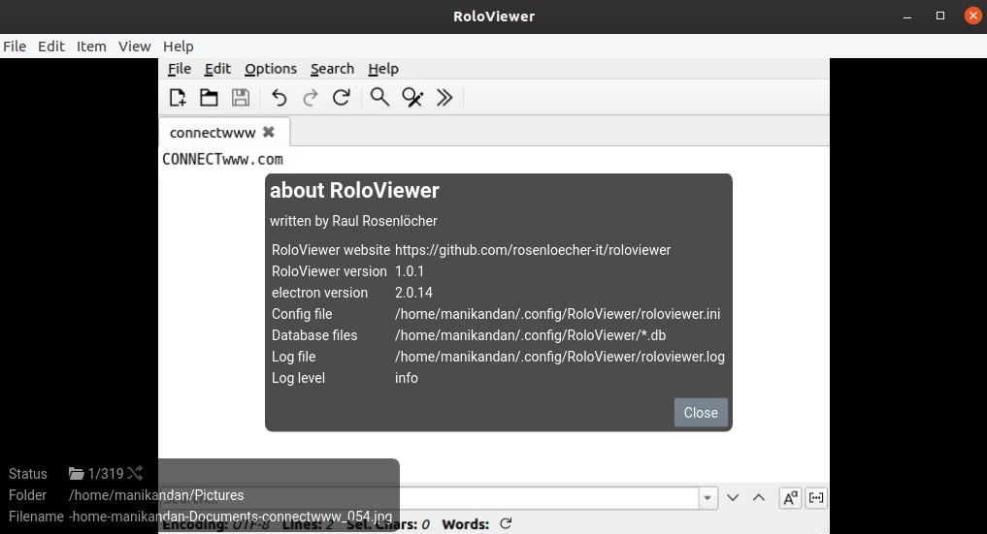Viewport: 987px width, 534px height.
Task: Click the find previous up chevron
Action: (759, 497)
